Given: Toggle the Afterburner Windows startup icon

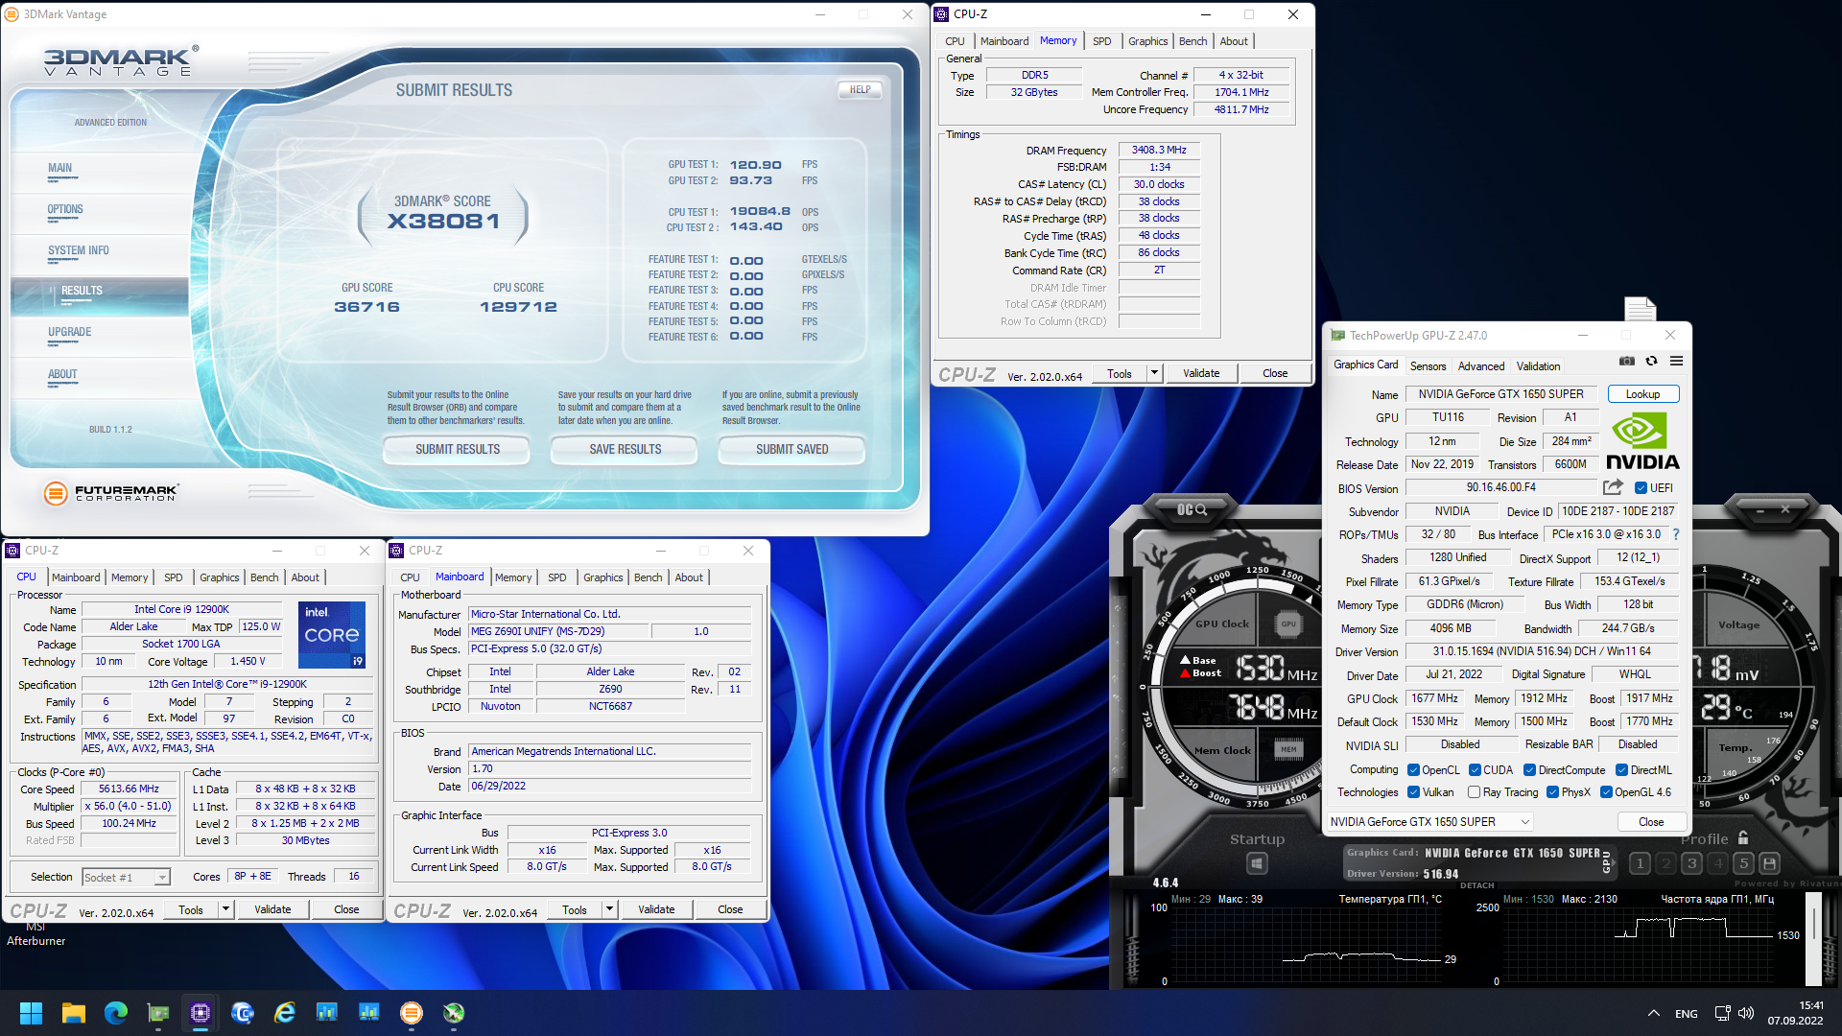Looking at the screenshot, I should (1257, 864).
